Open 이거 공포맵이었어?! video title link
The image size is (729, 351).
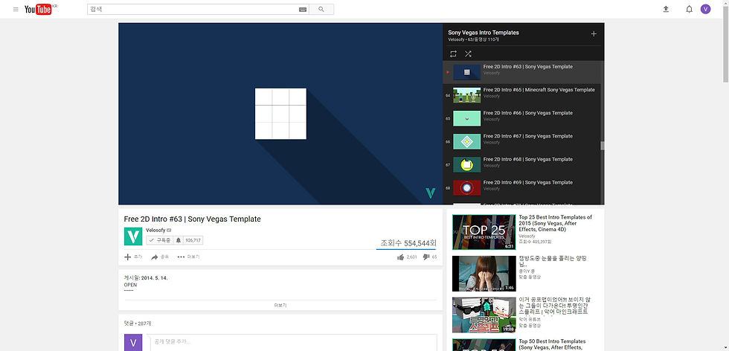click(555, 306)
